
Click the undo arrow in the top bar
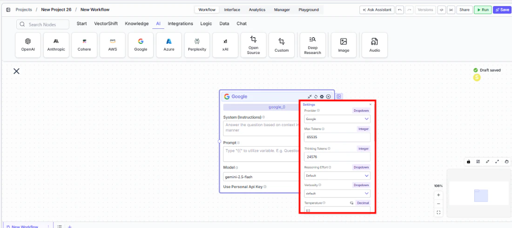pos(400,10)
